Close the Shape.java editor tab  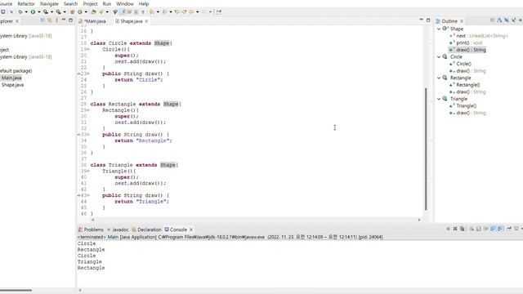[146, 21]
